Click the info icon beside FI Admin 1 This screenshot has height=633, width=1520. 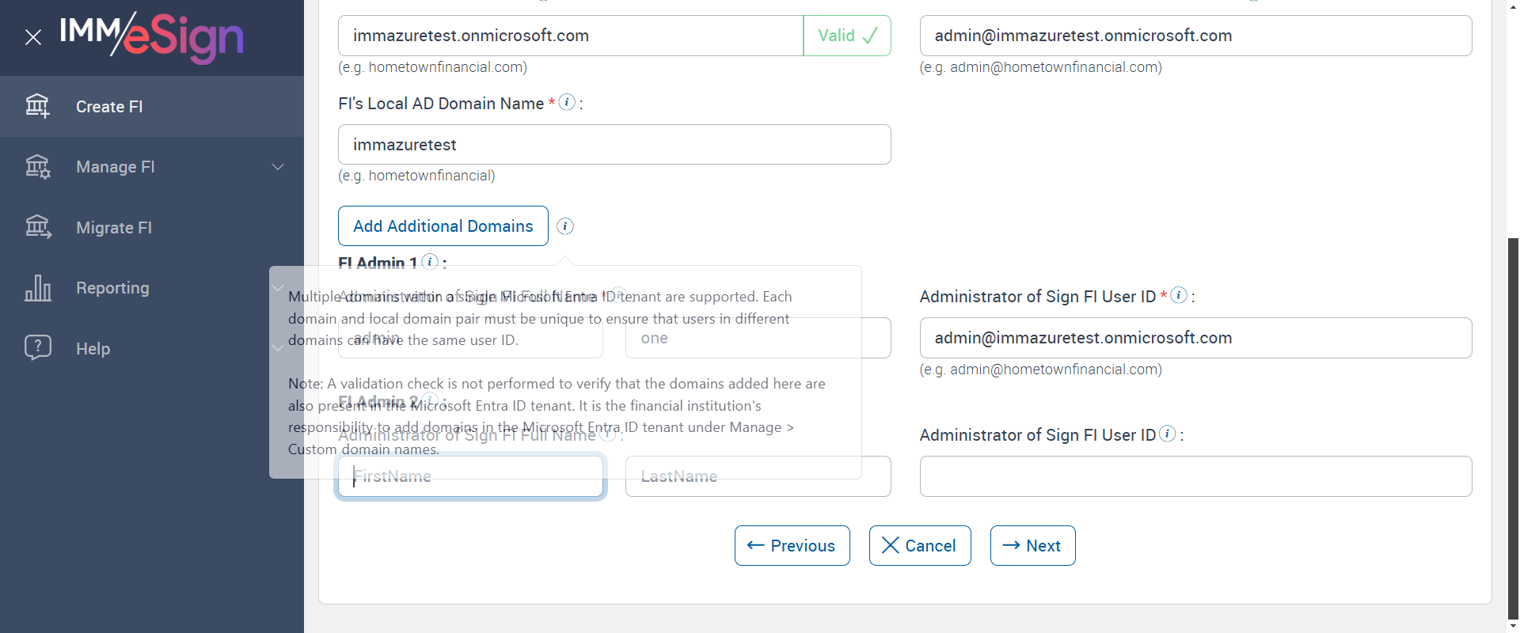(x=430, y=262)
